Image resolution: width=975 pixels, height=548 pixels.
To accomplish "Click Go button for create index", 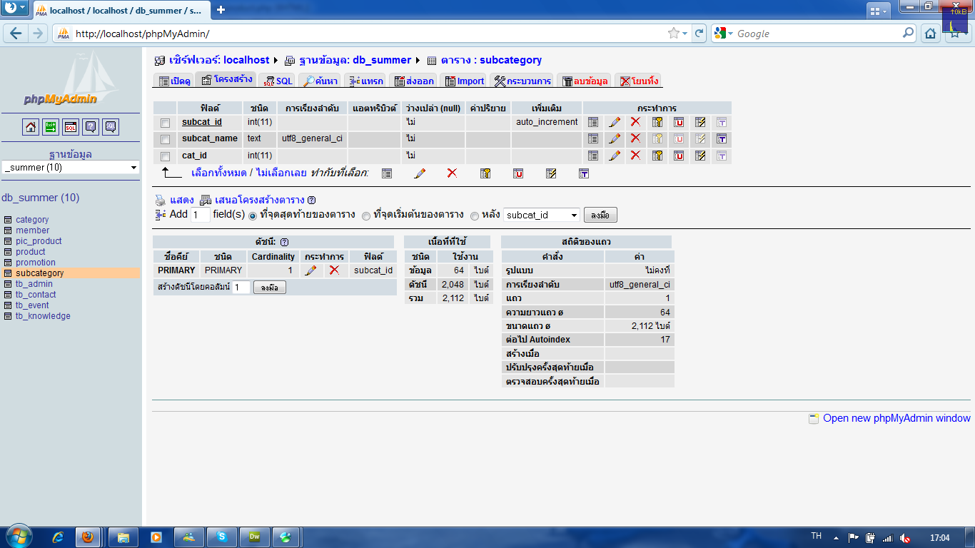I will click(270, 288).
